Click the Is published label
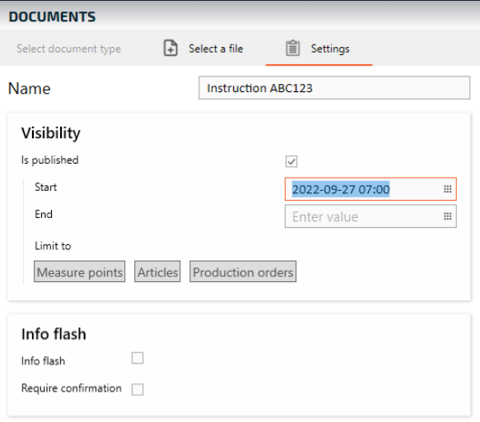 pyautogui.click(x=50, y=160)
